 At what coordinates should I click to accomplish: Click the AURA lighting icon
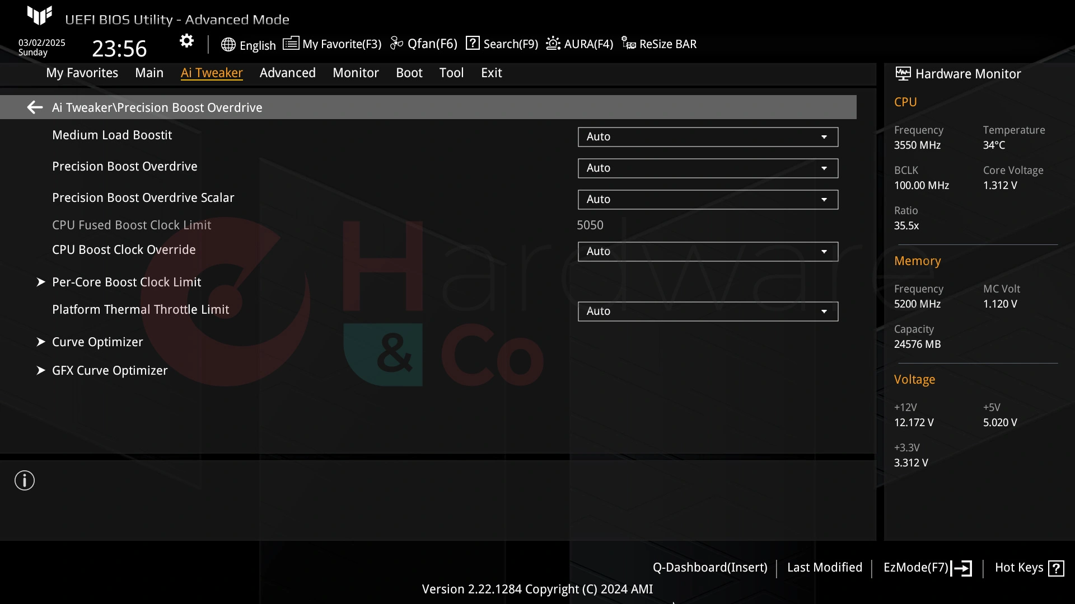(553, 43)
